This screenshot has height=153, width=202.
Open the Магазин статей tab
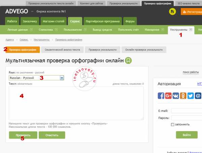pos(54,21)
